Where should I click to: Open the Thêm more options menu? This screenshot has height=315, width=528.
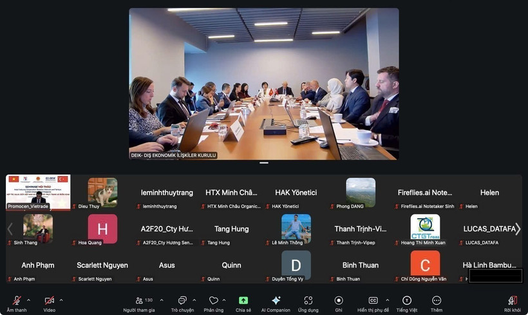437,301
